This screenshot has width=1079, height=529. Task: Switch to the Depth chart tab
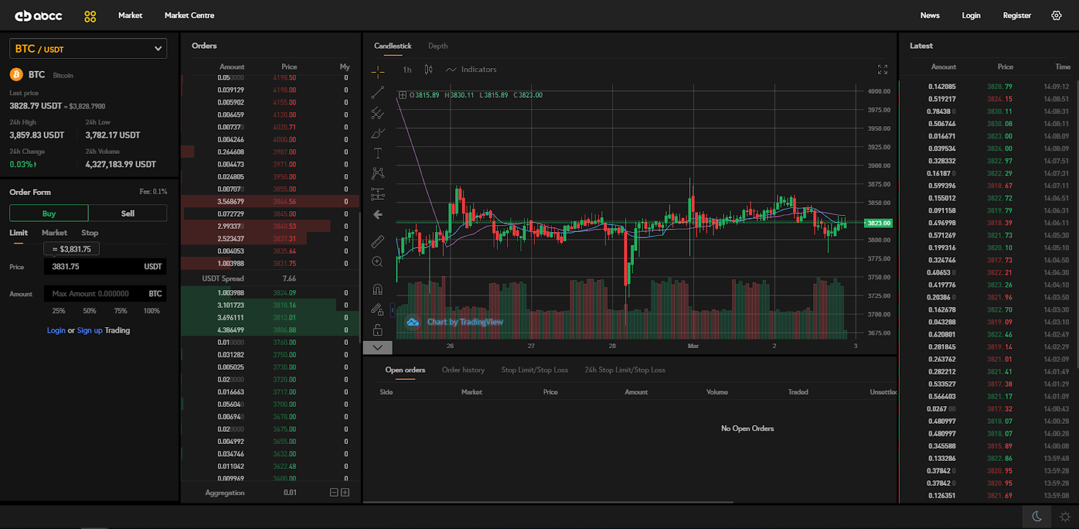coord(438,46)
